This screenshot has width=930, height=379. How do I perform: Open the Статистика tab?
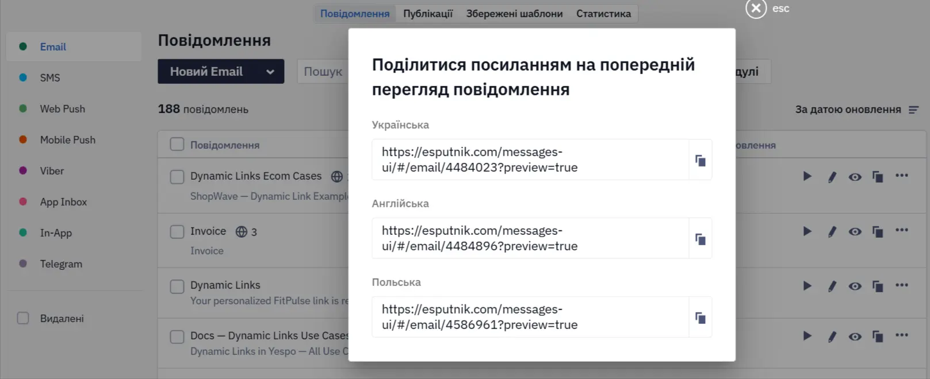603,14
